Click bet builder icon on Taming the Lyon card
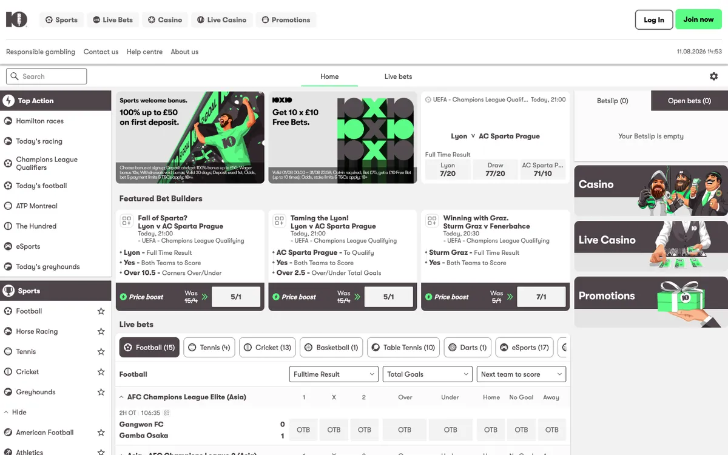728x455 pixels. pyautogui.click(x=279, y=221)
